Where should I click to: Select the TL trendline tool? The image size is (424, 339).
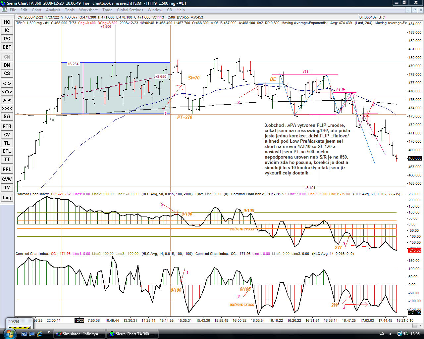click(x=7, y=143)
